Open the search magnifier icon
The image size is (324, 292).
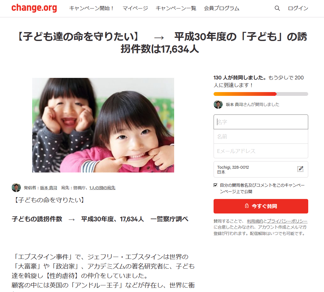point(277,8)
